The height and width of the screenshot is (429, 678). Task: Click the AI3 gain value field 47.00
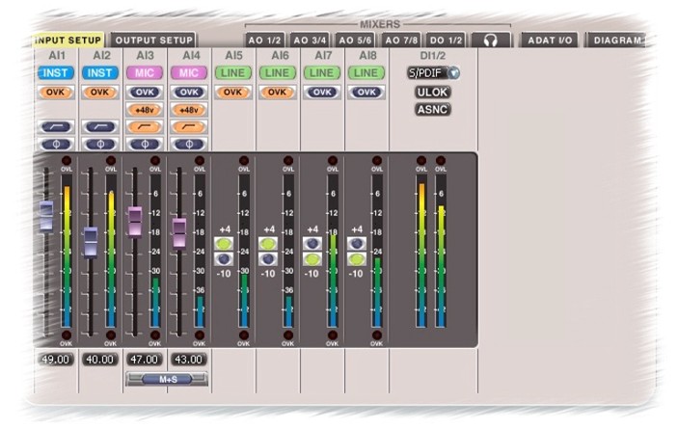click(145, 360)
